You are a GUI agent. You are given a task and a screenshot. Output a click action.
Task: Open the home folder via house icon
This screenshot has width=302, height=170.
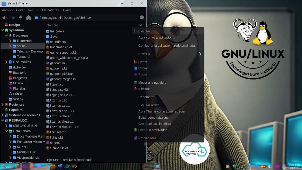[29, 18]
